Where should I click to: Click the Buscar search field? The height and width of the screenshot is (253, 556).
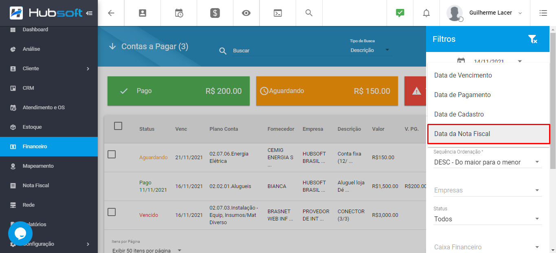pyautogui.click(x=285, y=51)
